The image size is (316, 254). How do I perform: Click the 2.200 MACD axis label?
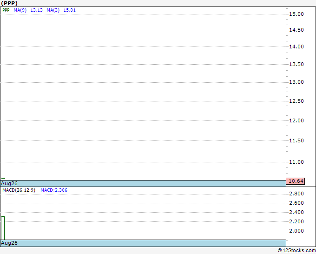(296, 221)
